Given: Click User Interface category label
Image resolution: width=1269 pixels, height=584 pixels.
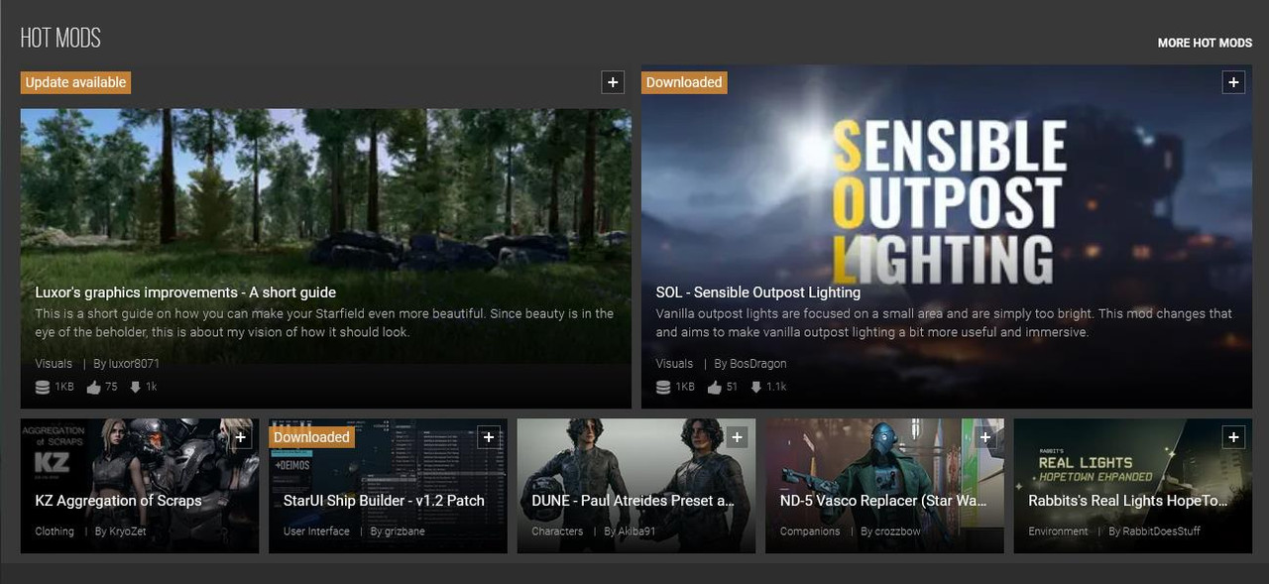Looking at the screenshot, I should [316, 531].
